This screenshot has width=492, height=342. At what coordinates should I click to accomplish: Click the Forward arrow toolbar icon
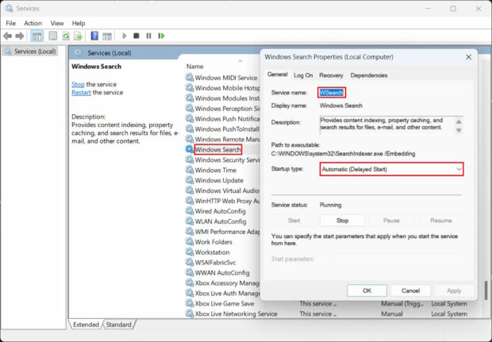[x=20, y=36]
